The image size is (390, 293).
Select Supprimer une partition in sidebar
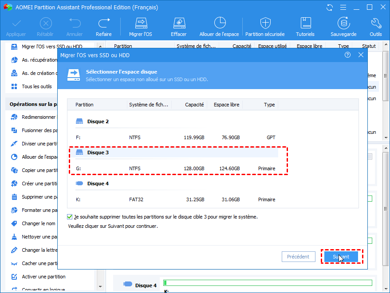34,197
